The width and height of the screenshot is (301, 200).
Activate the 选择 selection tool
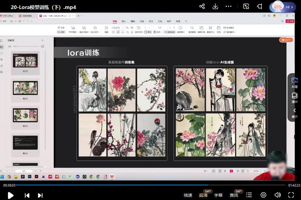coord(62,32)
